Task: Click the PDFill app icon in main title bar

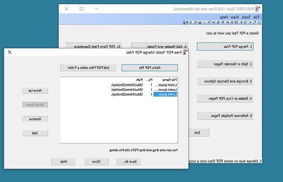Action: pyautogui.click(x=257, y=9)
